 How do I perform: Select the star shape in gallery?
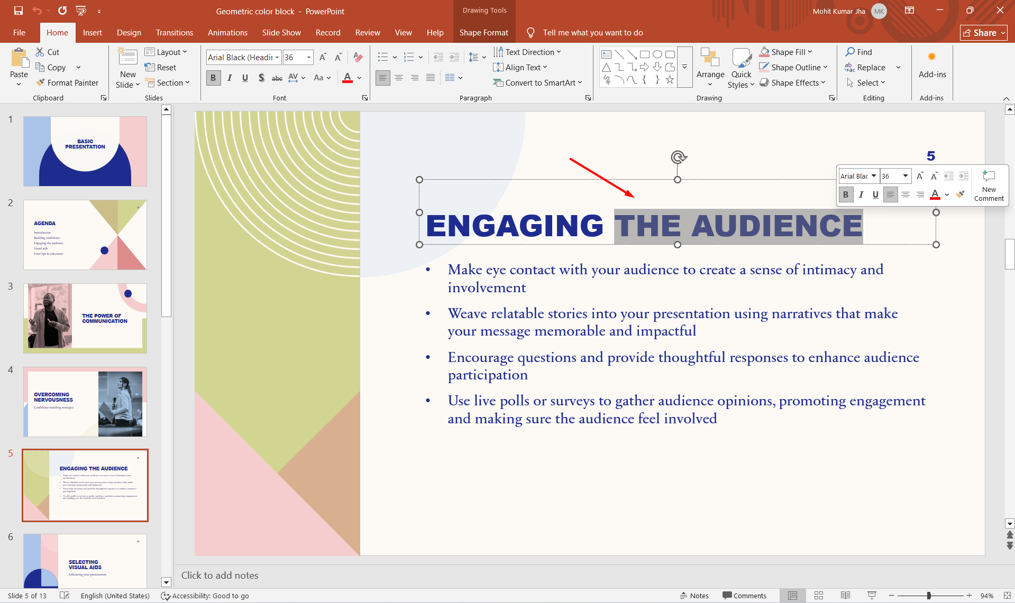[x=670, y=80]
